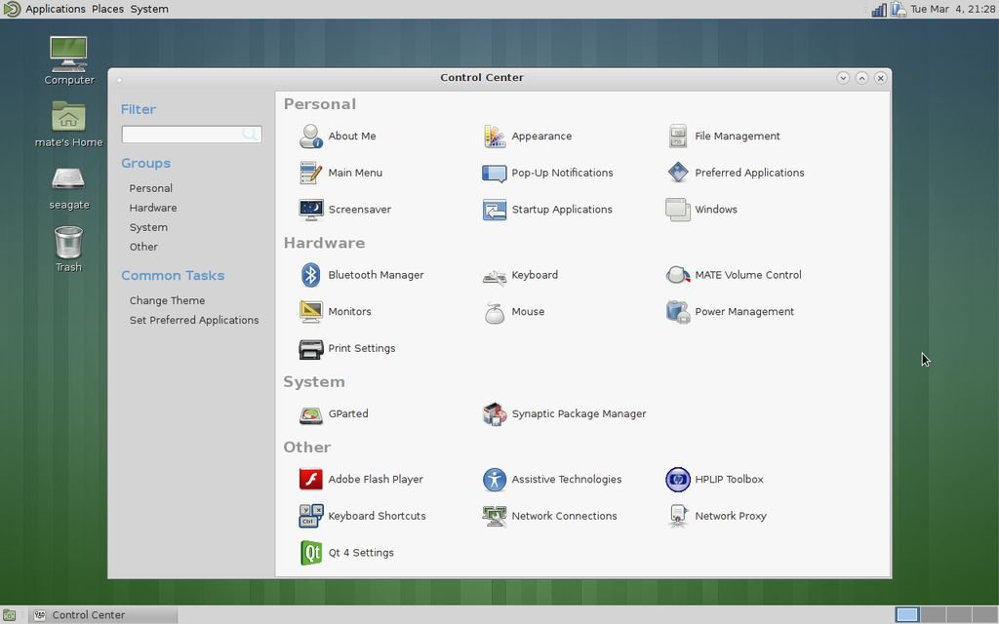Image resolution: width=999 pixels, height=624 pixels.
Task: Open Adobe Flash Player settings
Action: tap(310, 480)
